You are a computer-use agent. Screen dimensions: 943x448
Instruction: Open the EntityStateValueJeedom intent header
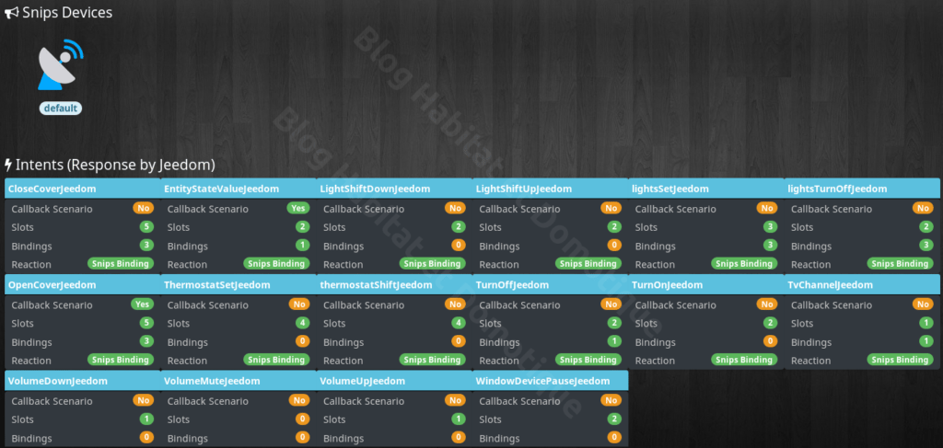[239, 189]
